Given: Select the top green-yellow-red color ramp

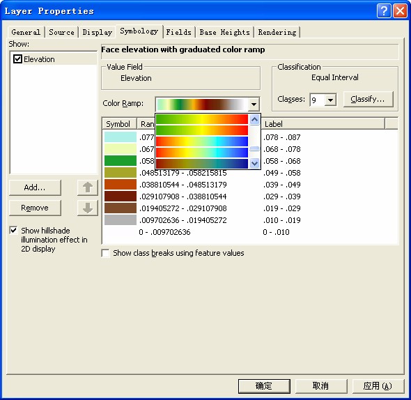Looking at the screenshot, I should 202,119.
